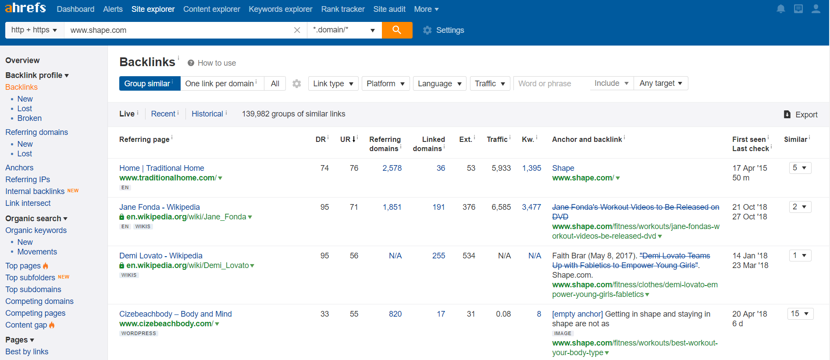This screenshot has height=360, width=830.
Task: Open Alerts from the top menu
Action: 113,9
